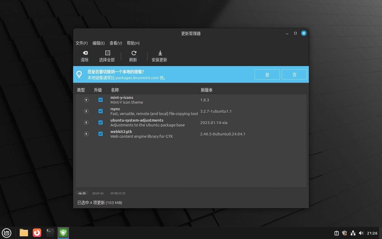Select the ubuntu-system-adjustments package name
This screenshot has height=239, width=382.
(137, 120)
